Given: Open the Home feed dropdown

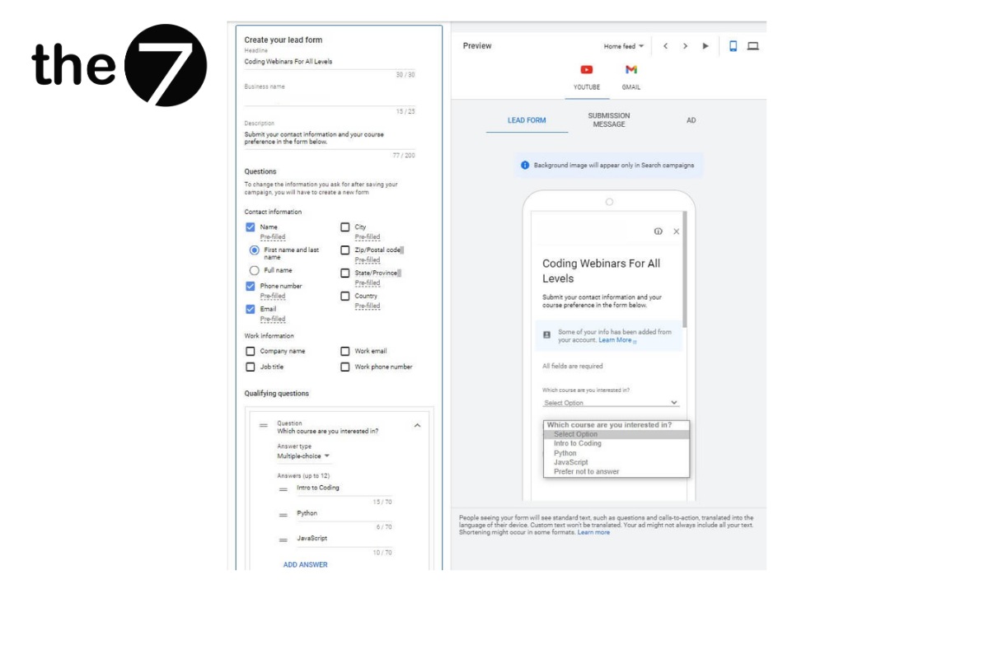Looking at the screenshot, I should [624, 47].
